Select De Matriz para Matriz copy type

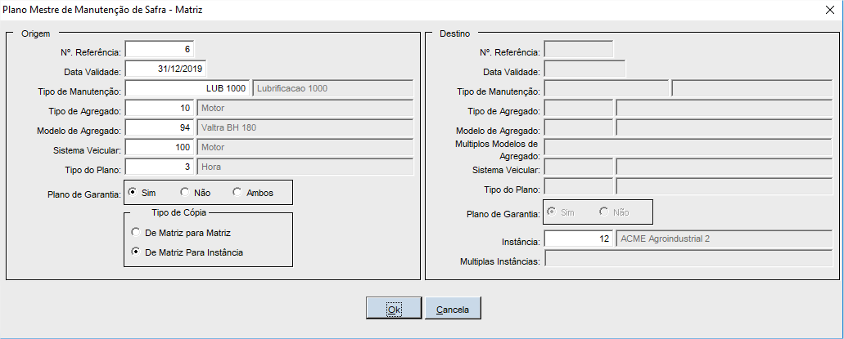point(136,233)
